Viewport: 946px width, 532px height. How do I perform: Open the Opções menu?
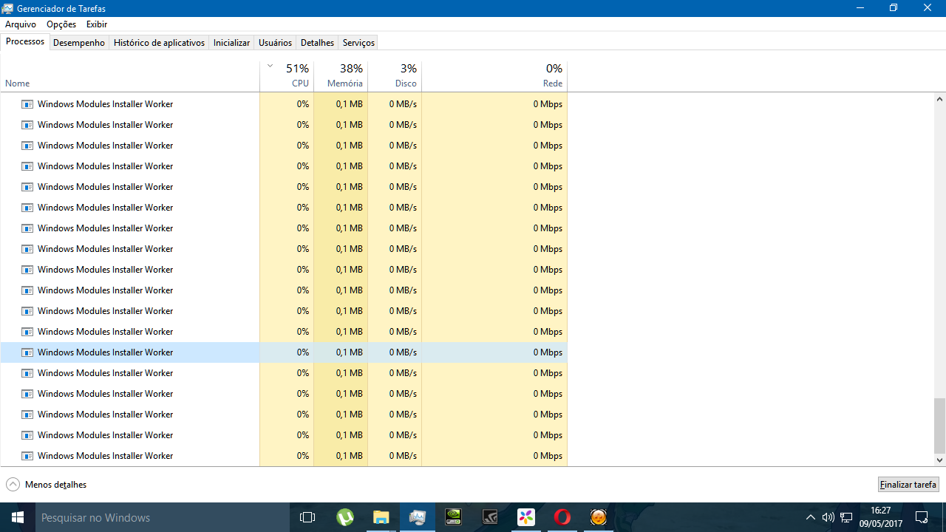[61, 24]
